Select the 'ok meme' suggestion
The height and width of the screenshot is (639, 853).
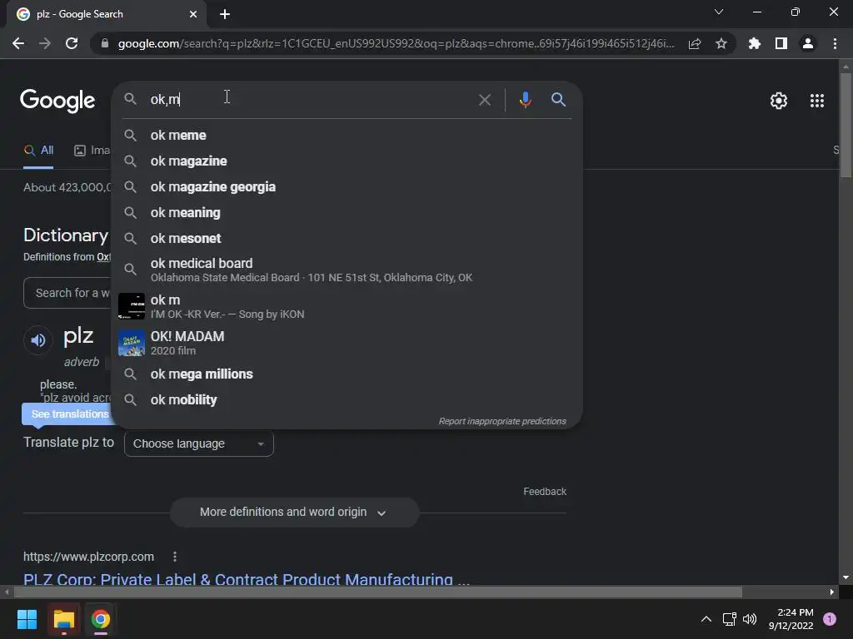click(347, 136)
